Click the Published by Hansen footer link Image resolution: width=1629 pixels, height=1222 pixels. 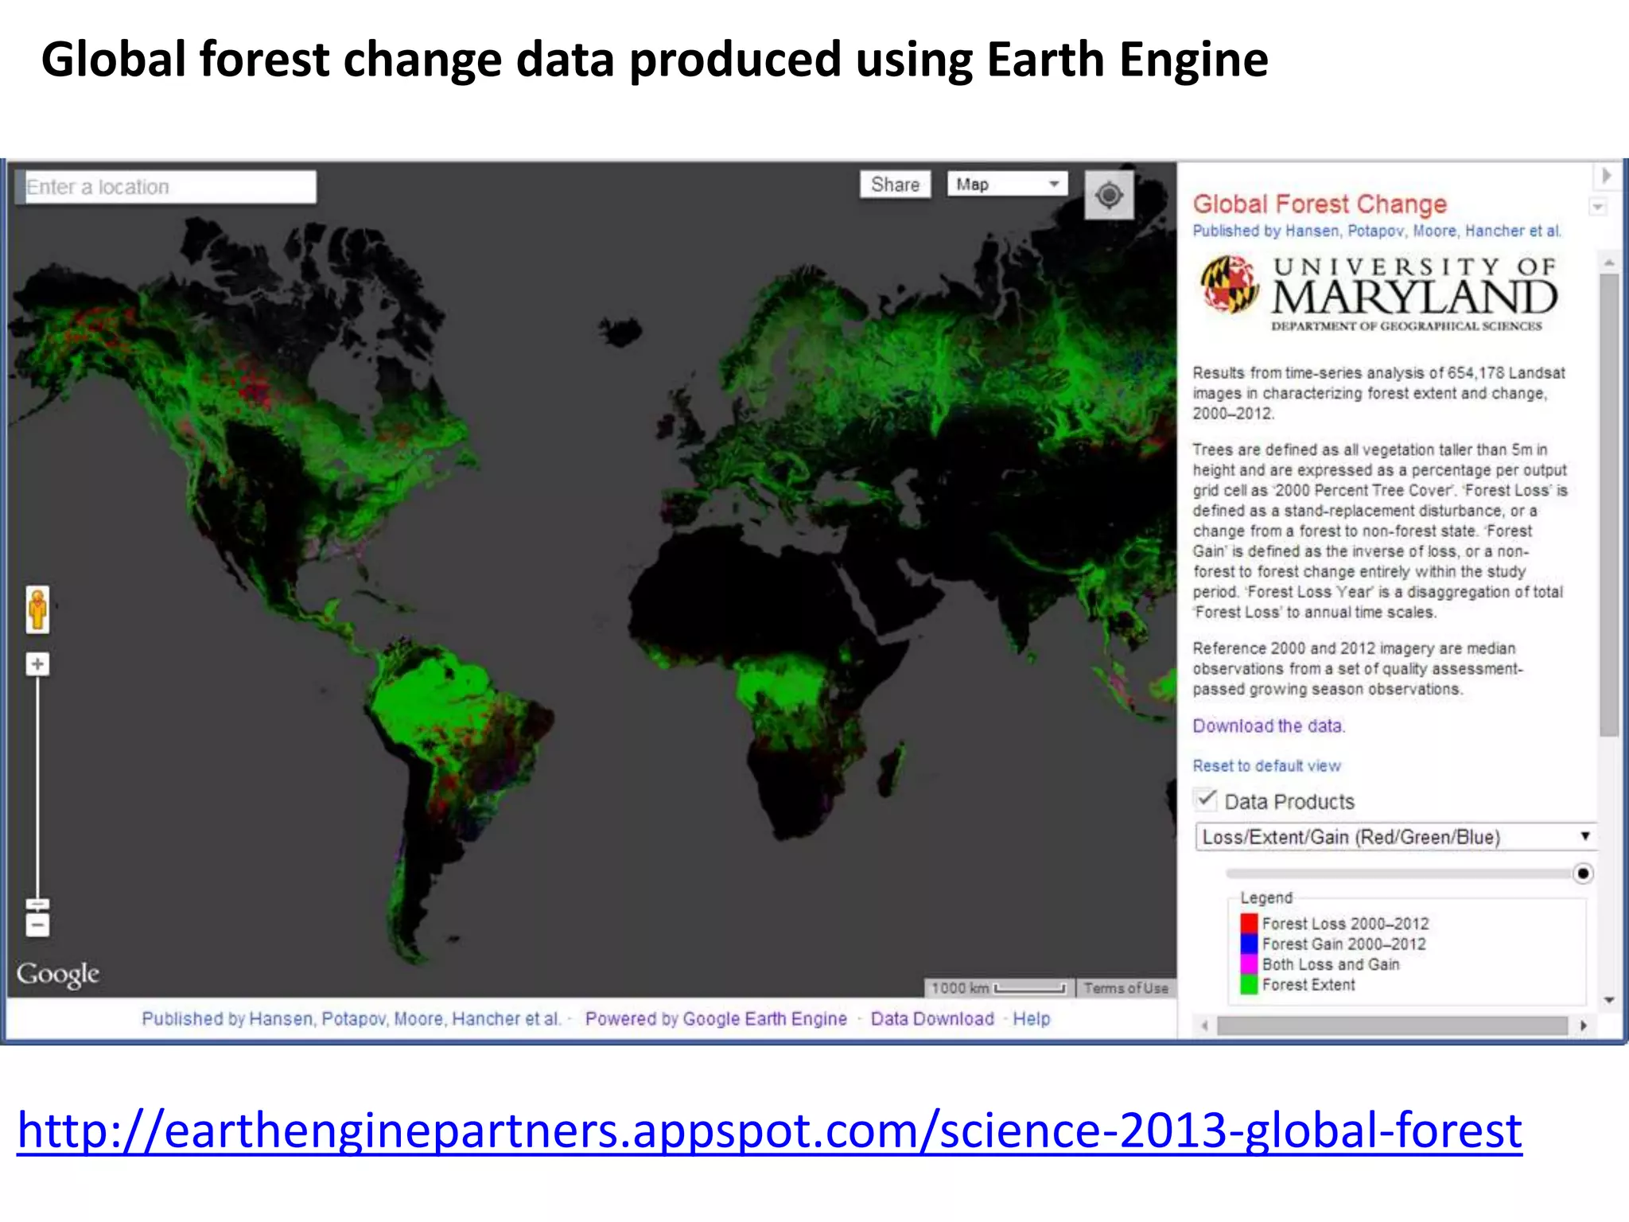351,1018
